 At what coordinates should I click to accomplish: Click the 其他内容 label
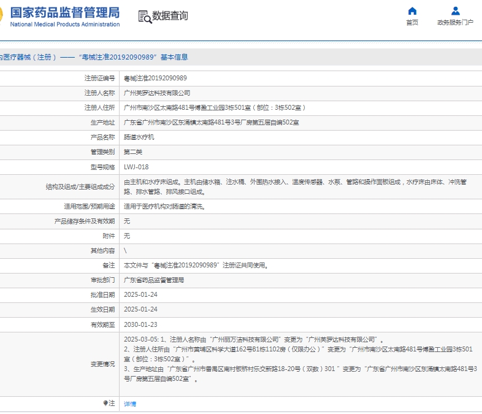pos(102,251)
